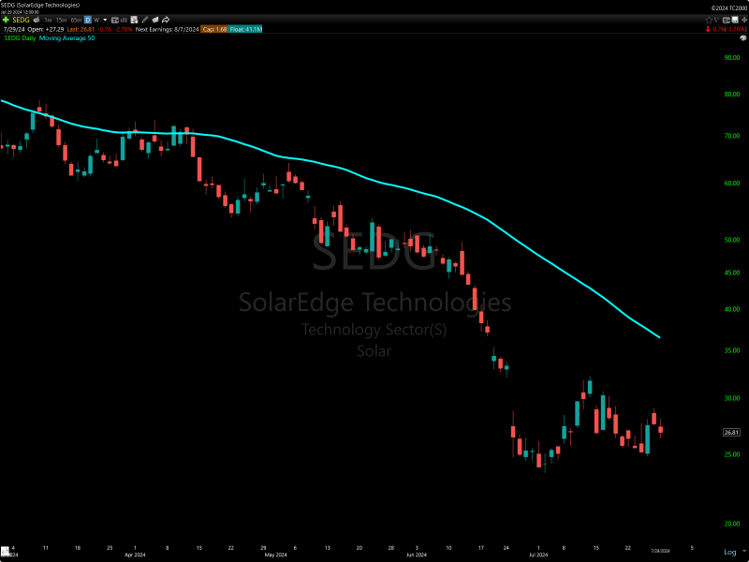Click the 90.00 price scale label
This screenshot has width=749, height=562.
tap(732, 57)
